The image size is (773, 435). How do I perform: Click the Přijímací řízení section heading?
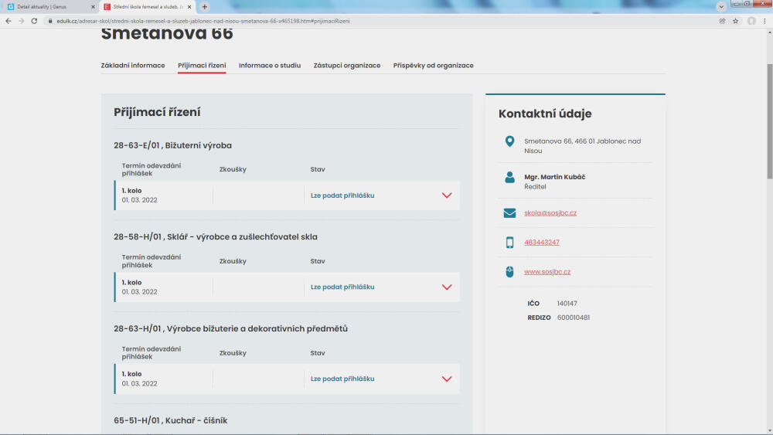pyautogui.click(x=157, y=112)
